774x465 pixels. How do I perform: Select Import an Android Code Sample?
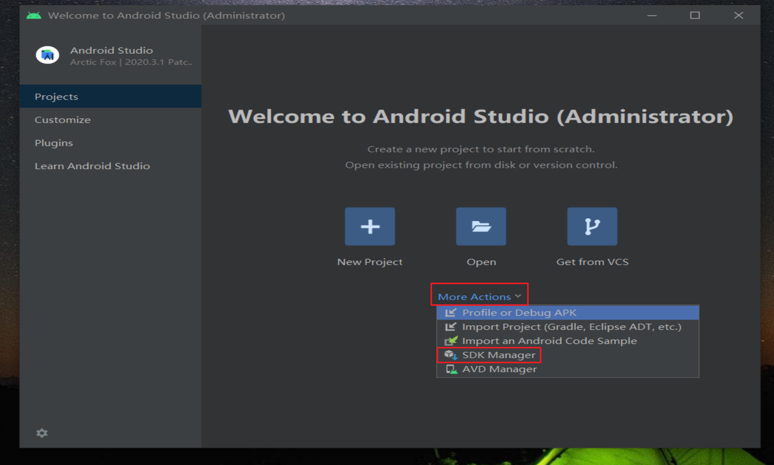[549, 340]
